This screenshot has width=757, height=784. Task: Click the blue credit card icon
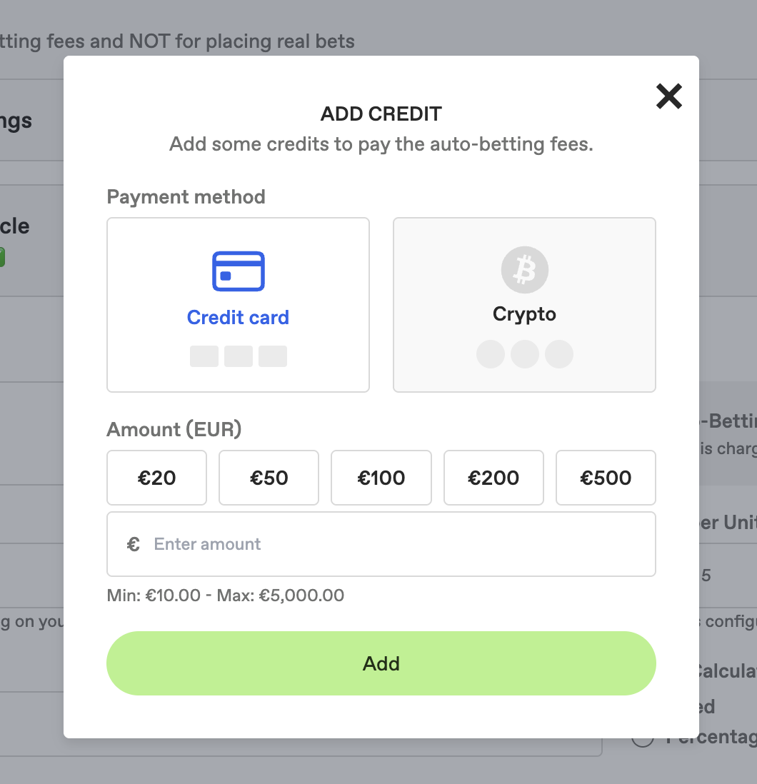pyautogui.click(x=239, y=271)
